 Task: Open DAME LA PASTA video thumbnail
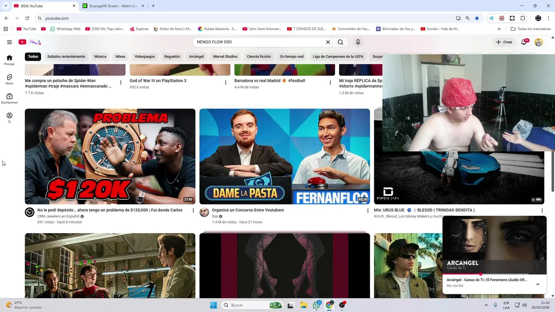tap(284, 156)
